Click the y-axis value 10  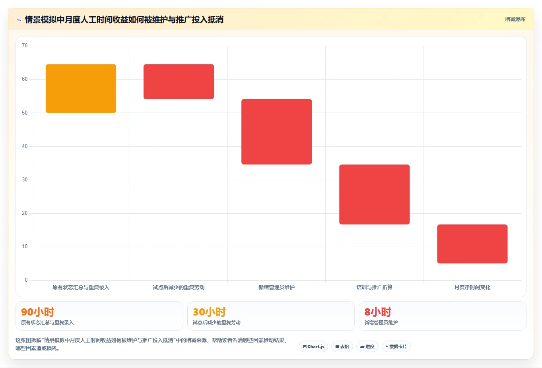pos(25,247)
